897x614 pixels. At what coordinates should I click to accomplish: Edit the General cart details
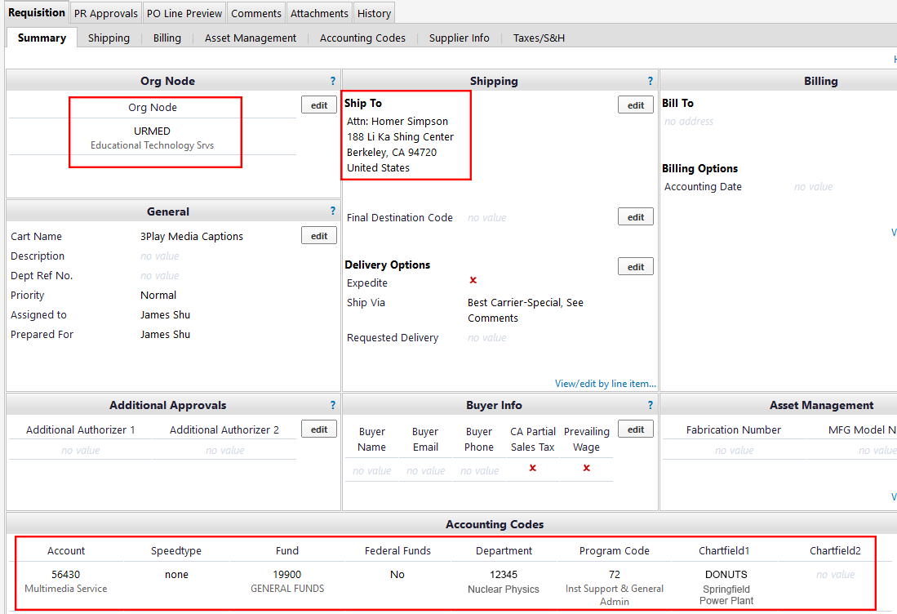[319, 236]
